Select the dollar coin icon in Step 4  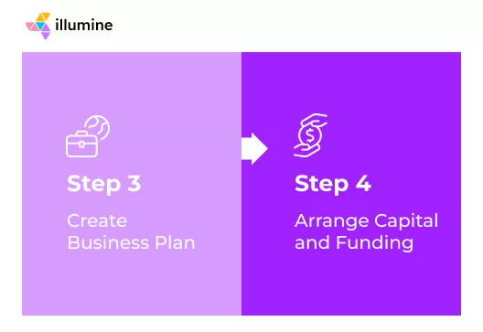pyautogui.click(x=310, y=135)
